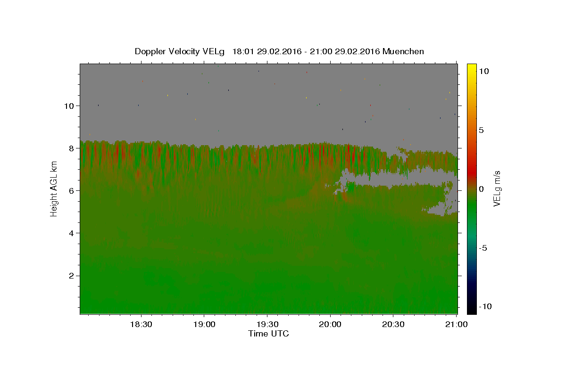Click the '19:30' time axis label
The image size is (566, 377).
click(267, 324)
